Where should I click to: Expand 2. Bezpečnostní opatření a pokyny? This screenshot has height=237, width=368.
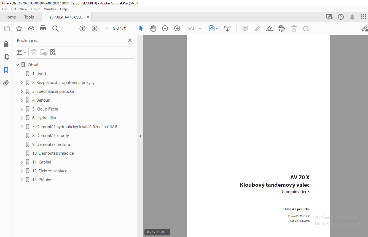pos(22,83)
